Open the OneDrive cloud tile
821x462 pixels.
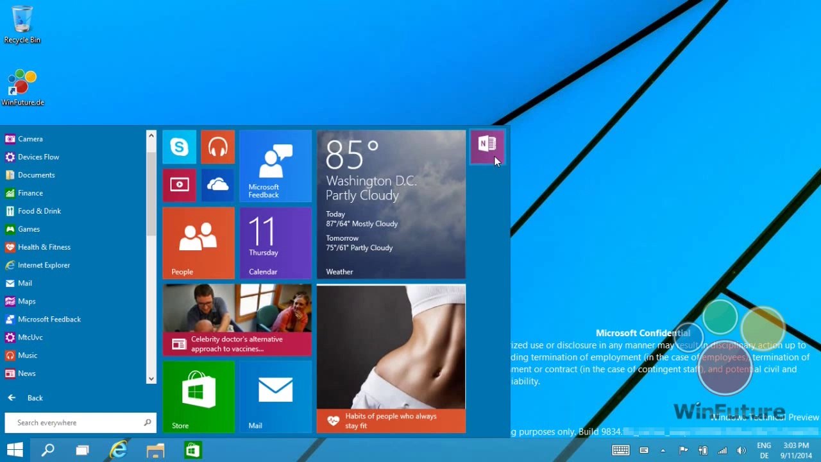pos(217,185)
